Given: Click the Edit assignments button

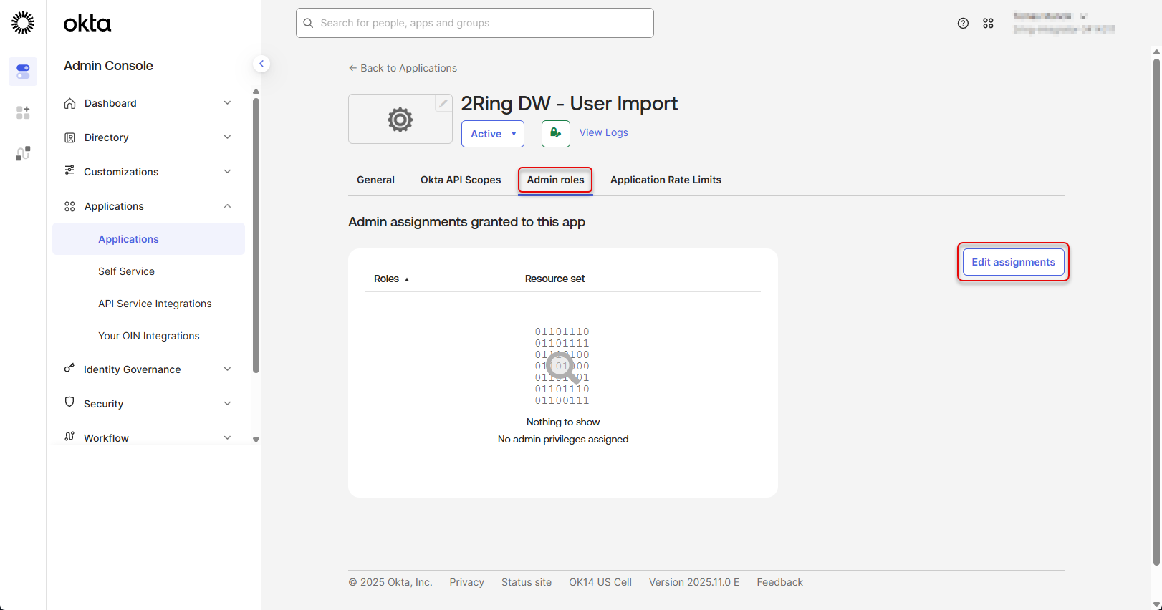Looking at the screenshot, I should pos(1012,262).
